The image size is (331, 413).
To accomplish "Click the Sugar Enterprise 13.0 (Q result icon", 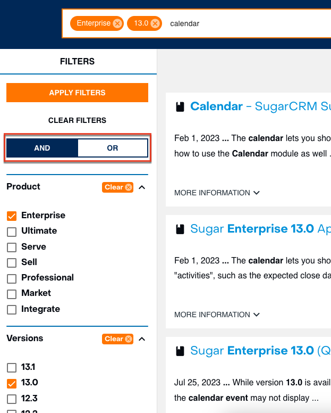I will coord(180,351).
